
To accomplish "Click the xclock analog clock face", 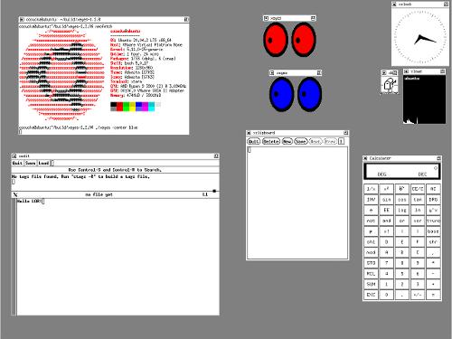I will click(x=419, y=37).
